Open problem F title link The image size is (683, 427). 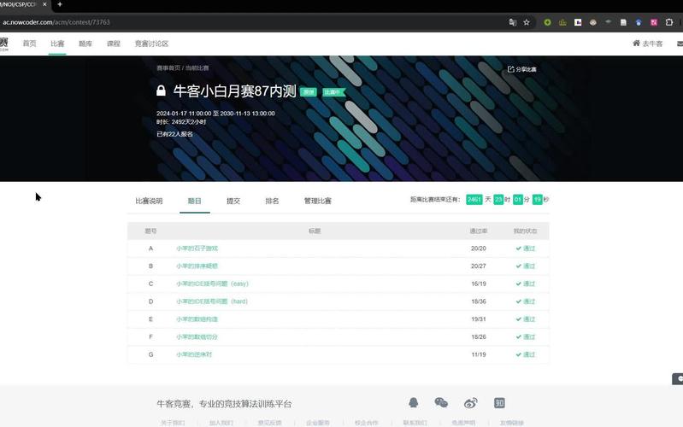197,336
